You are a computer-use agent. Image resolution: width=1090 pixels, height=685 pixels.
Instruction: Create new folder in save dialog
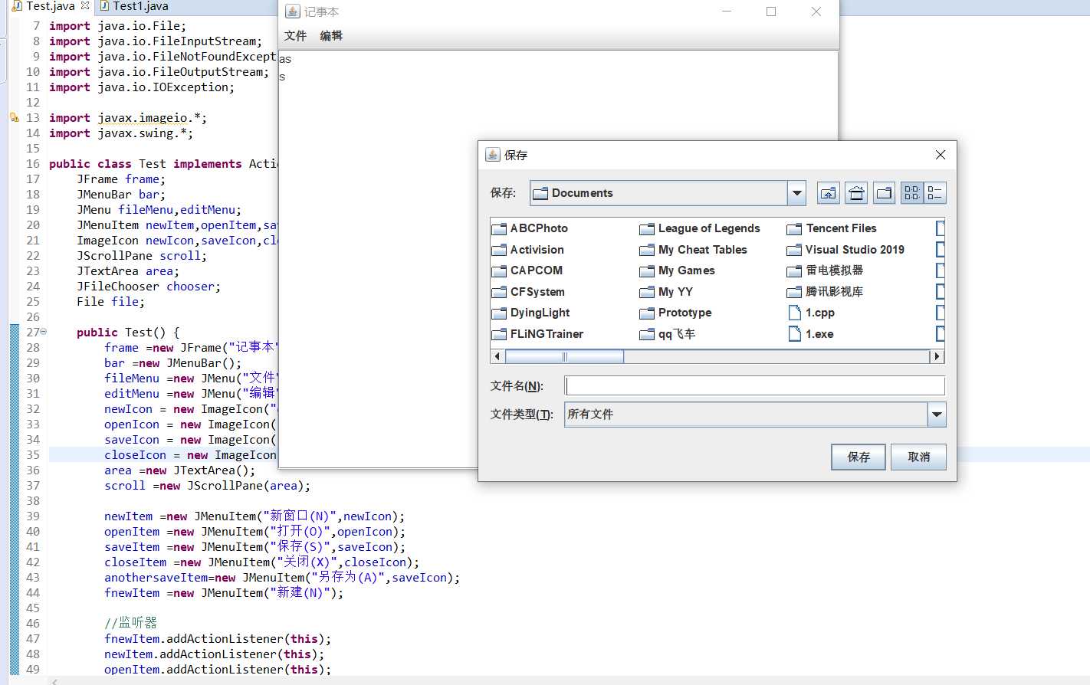pos(884,193)
